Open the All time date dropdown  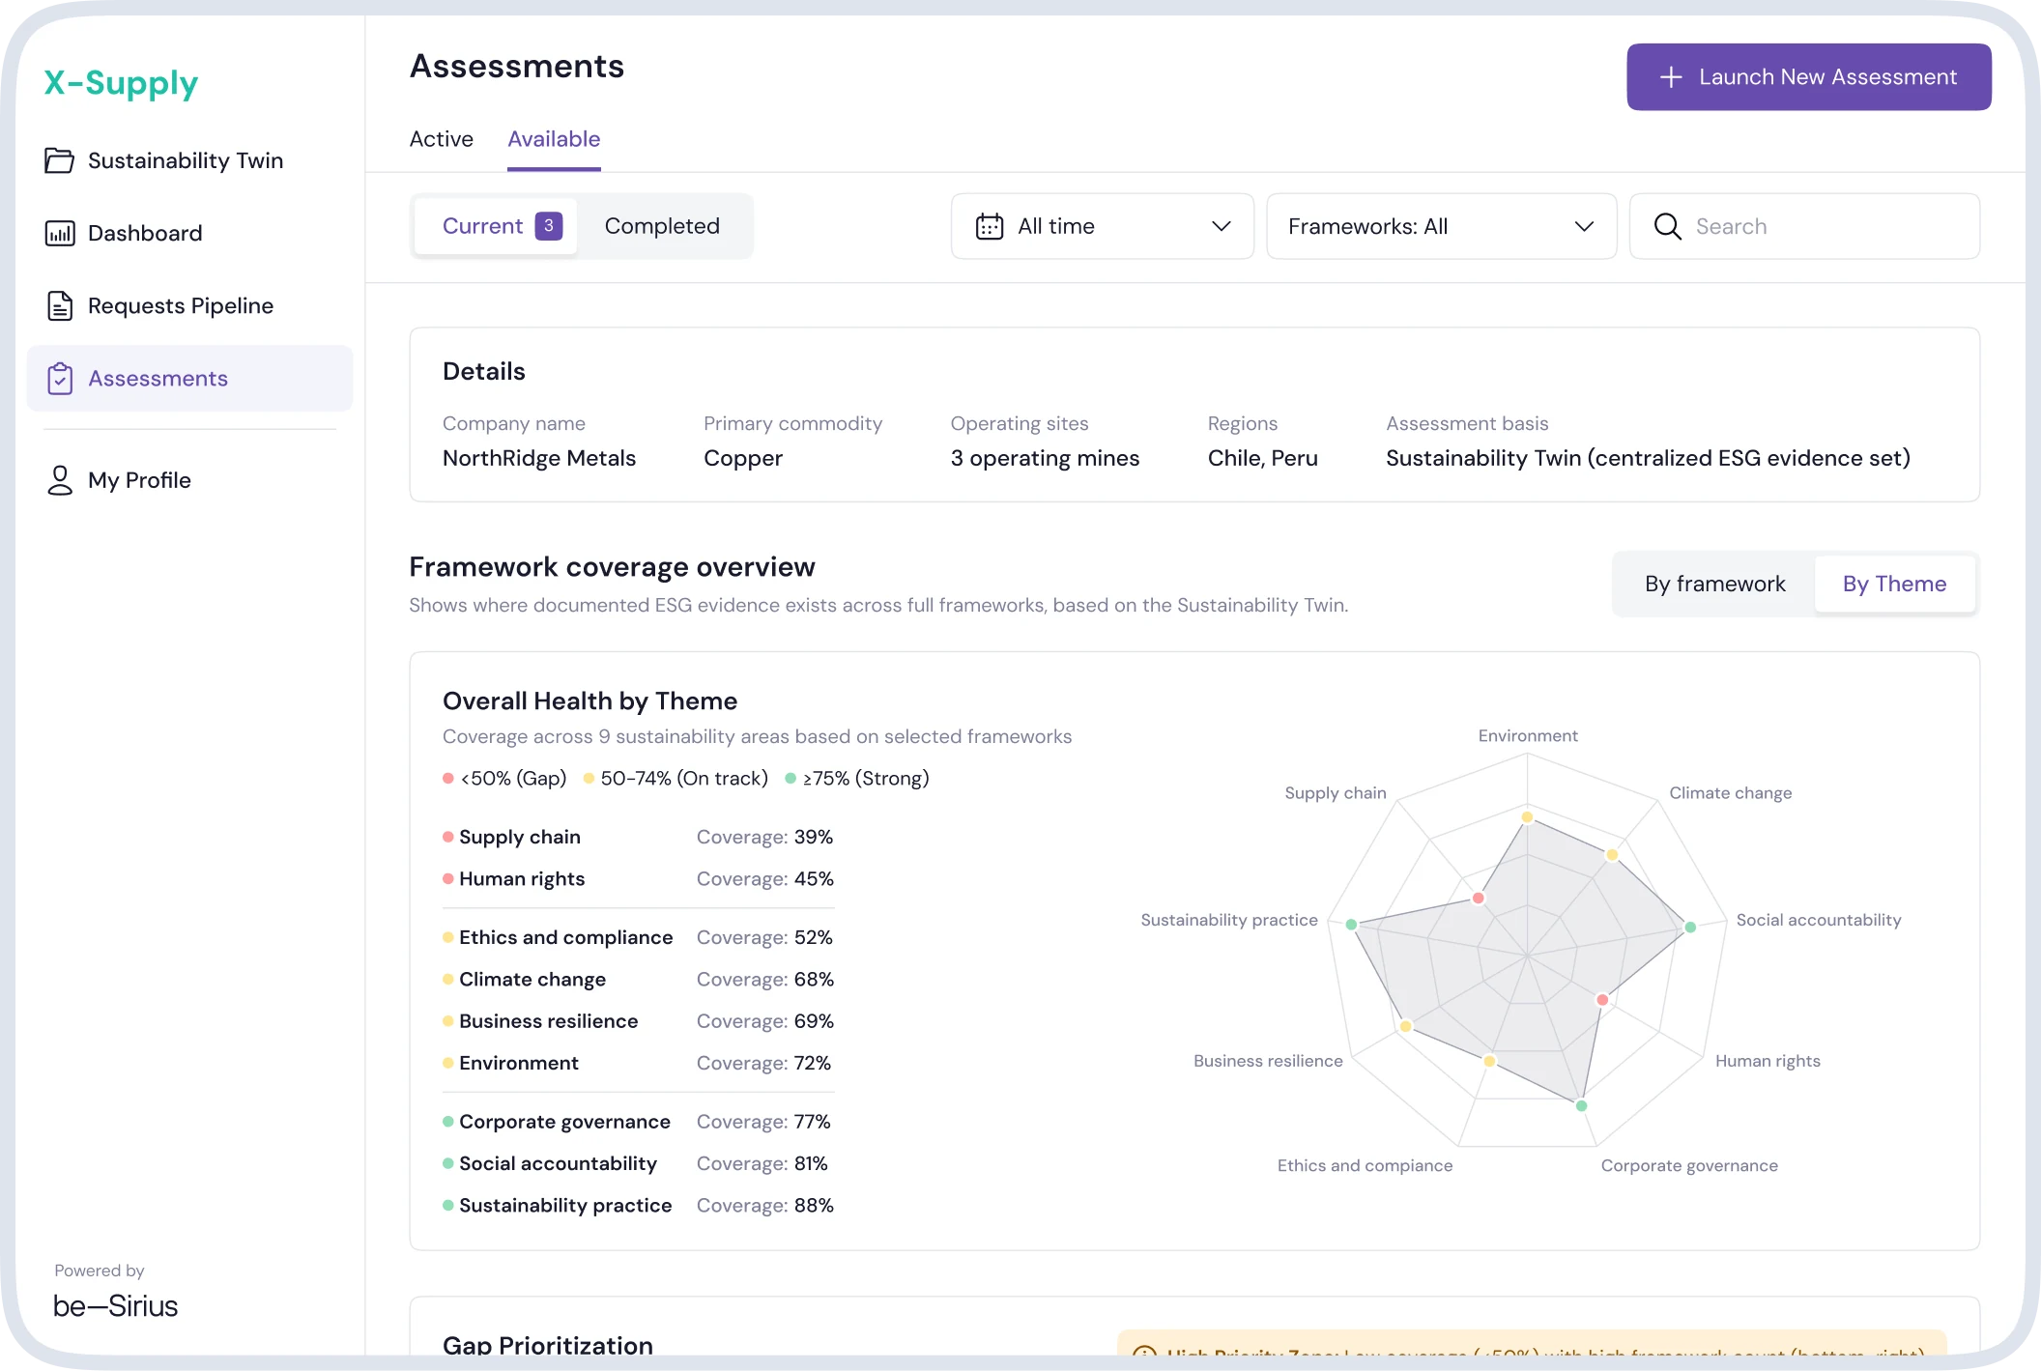(x=1103, y=226)
